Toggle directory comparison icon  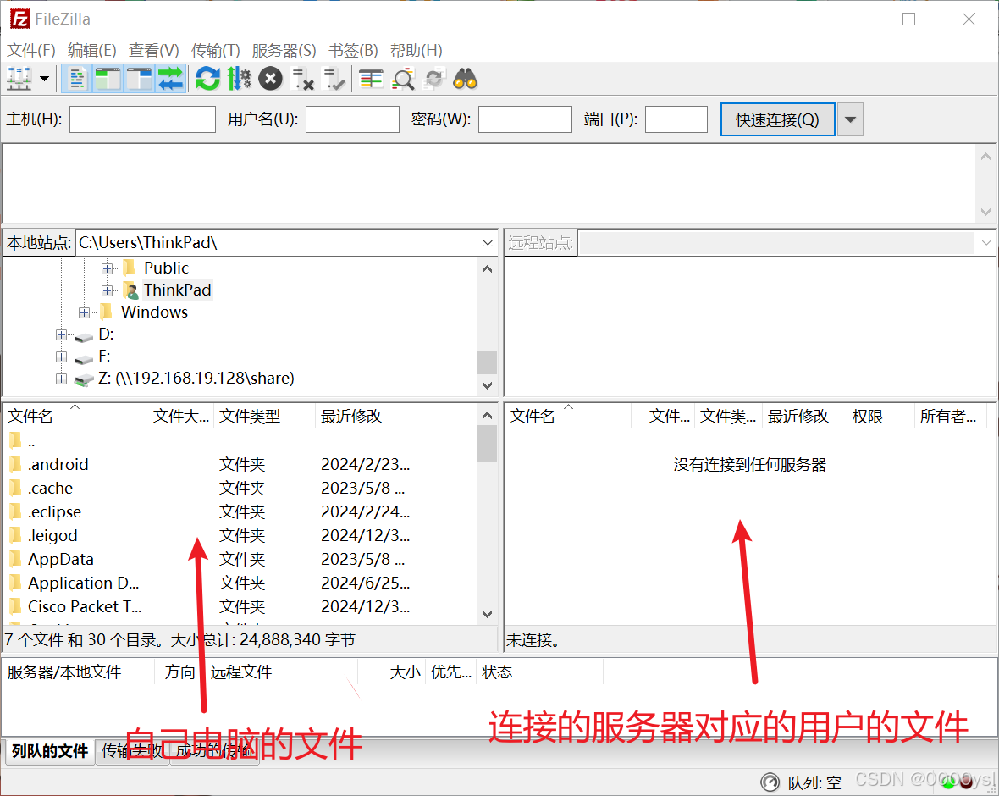[403, 79]
